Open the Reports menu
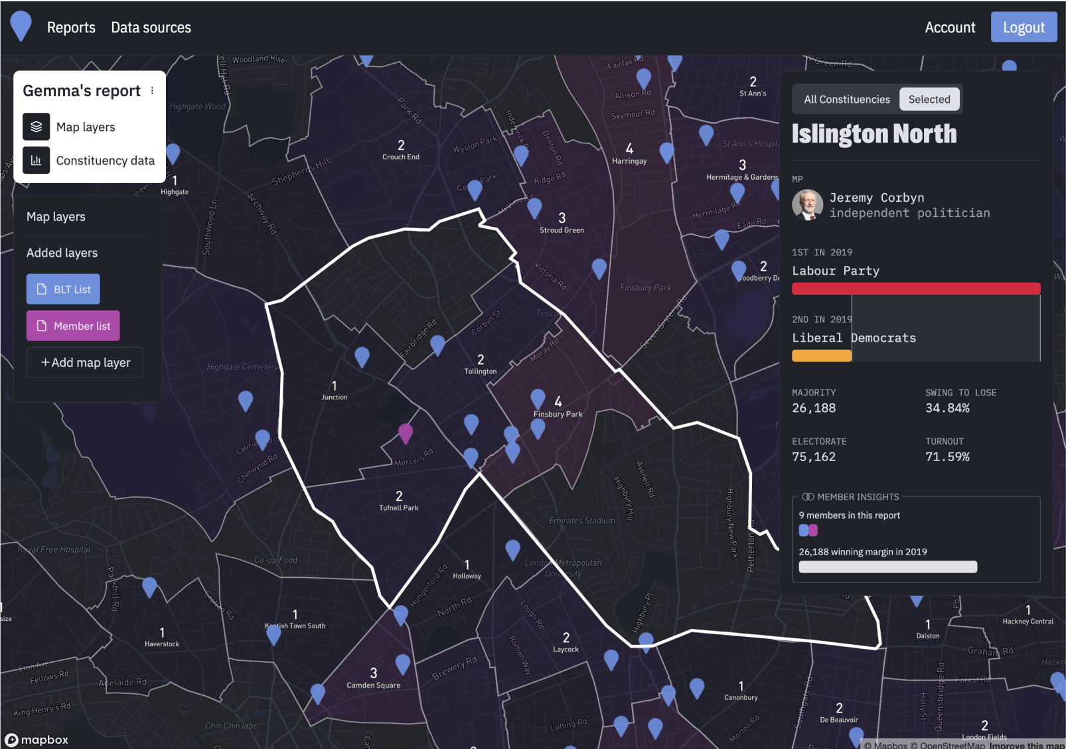Screen dimensions: 1066x749 [x=71, y=27]
